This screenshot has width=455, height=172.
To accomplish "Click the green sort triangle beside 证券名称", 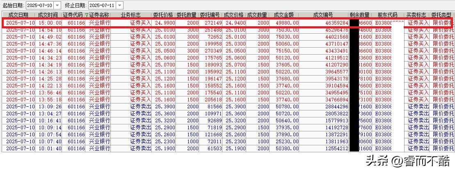I will point(87,15).
